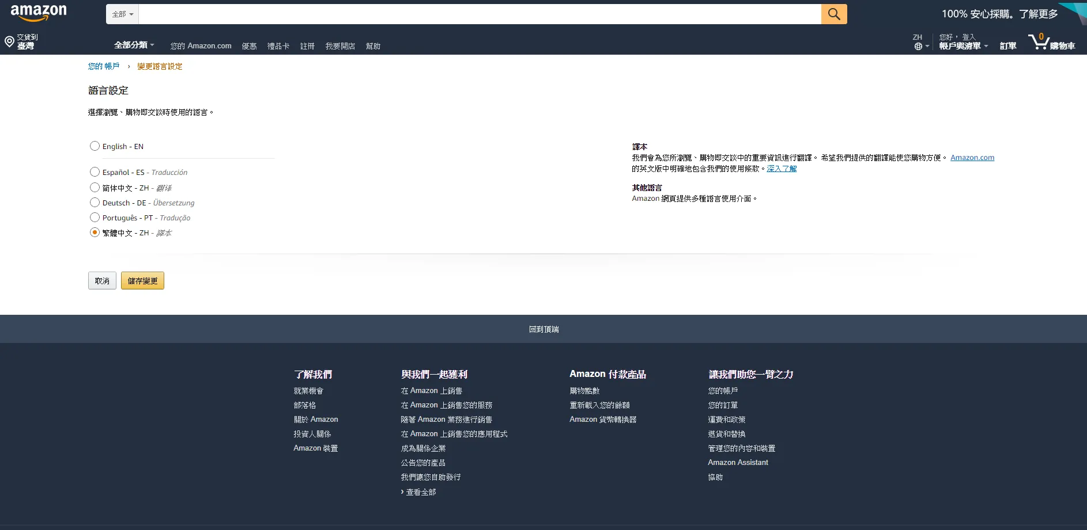The height and width of the screenshot is (530, 1087).
Task: Click the 儲存變更 save changes button
Action: pos(142,281)
